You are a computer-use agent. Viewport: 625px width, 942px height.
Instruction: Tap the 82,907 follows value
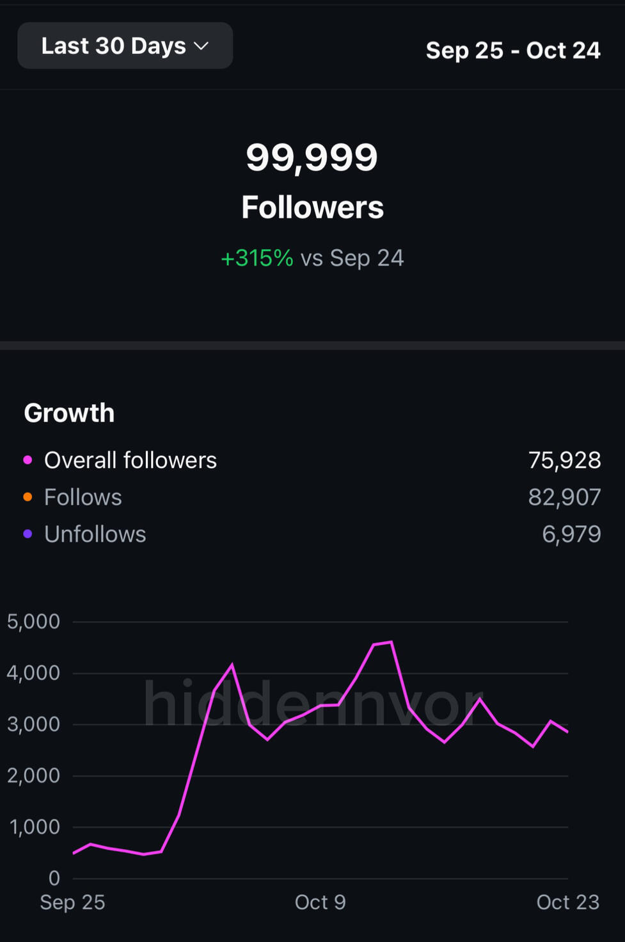coord(564,498)
